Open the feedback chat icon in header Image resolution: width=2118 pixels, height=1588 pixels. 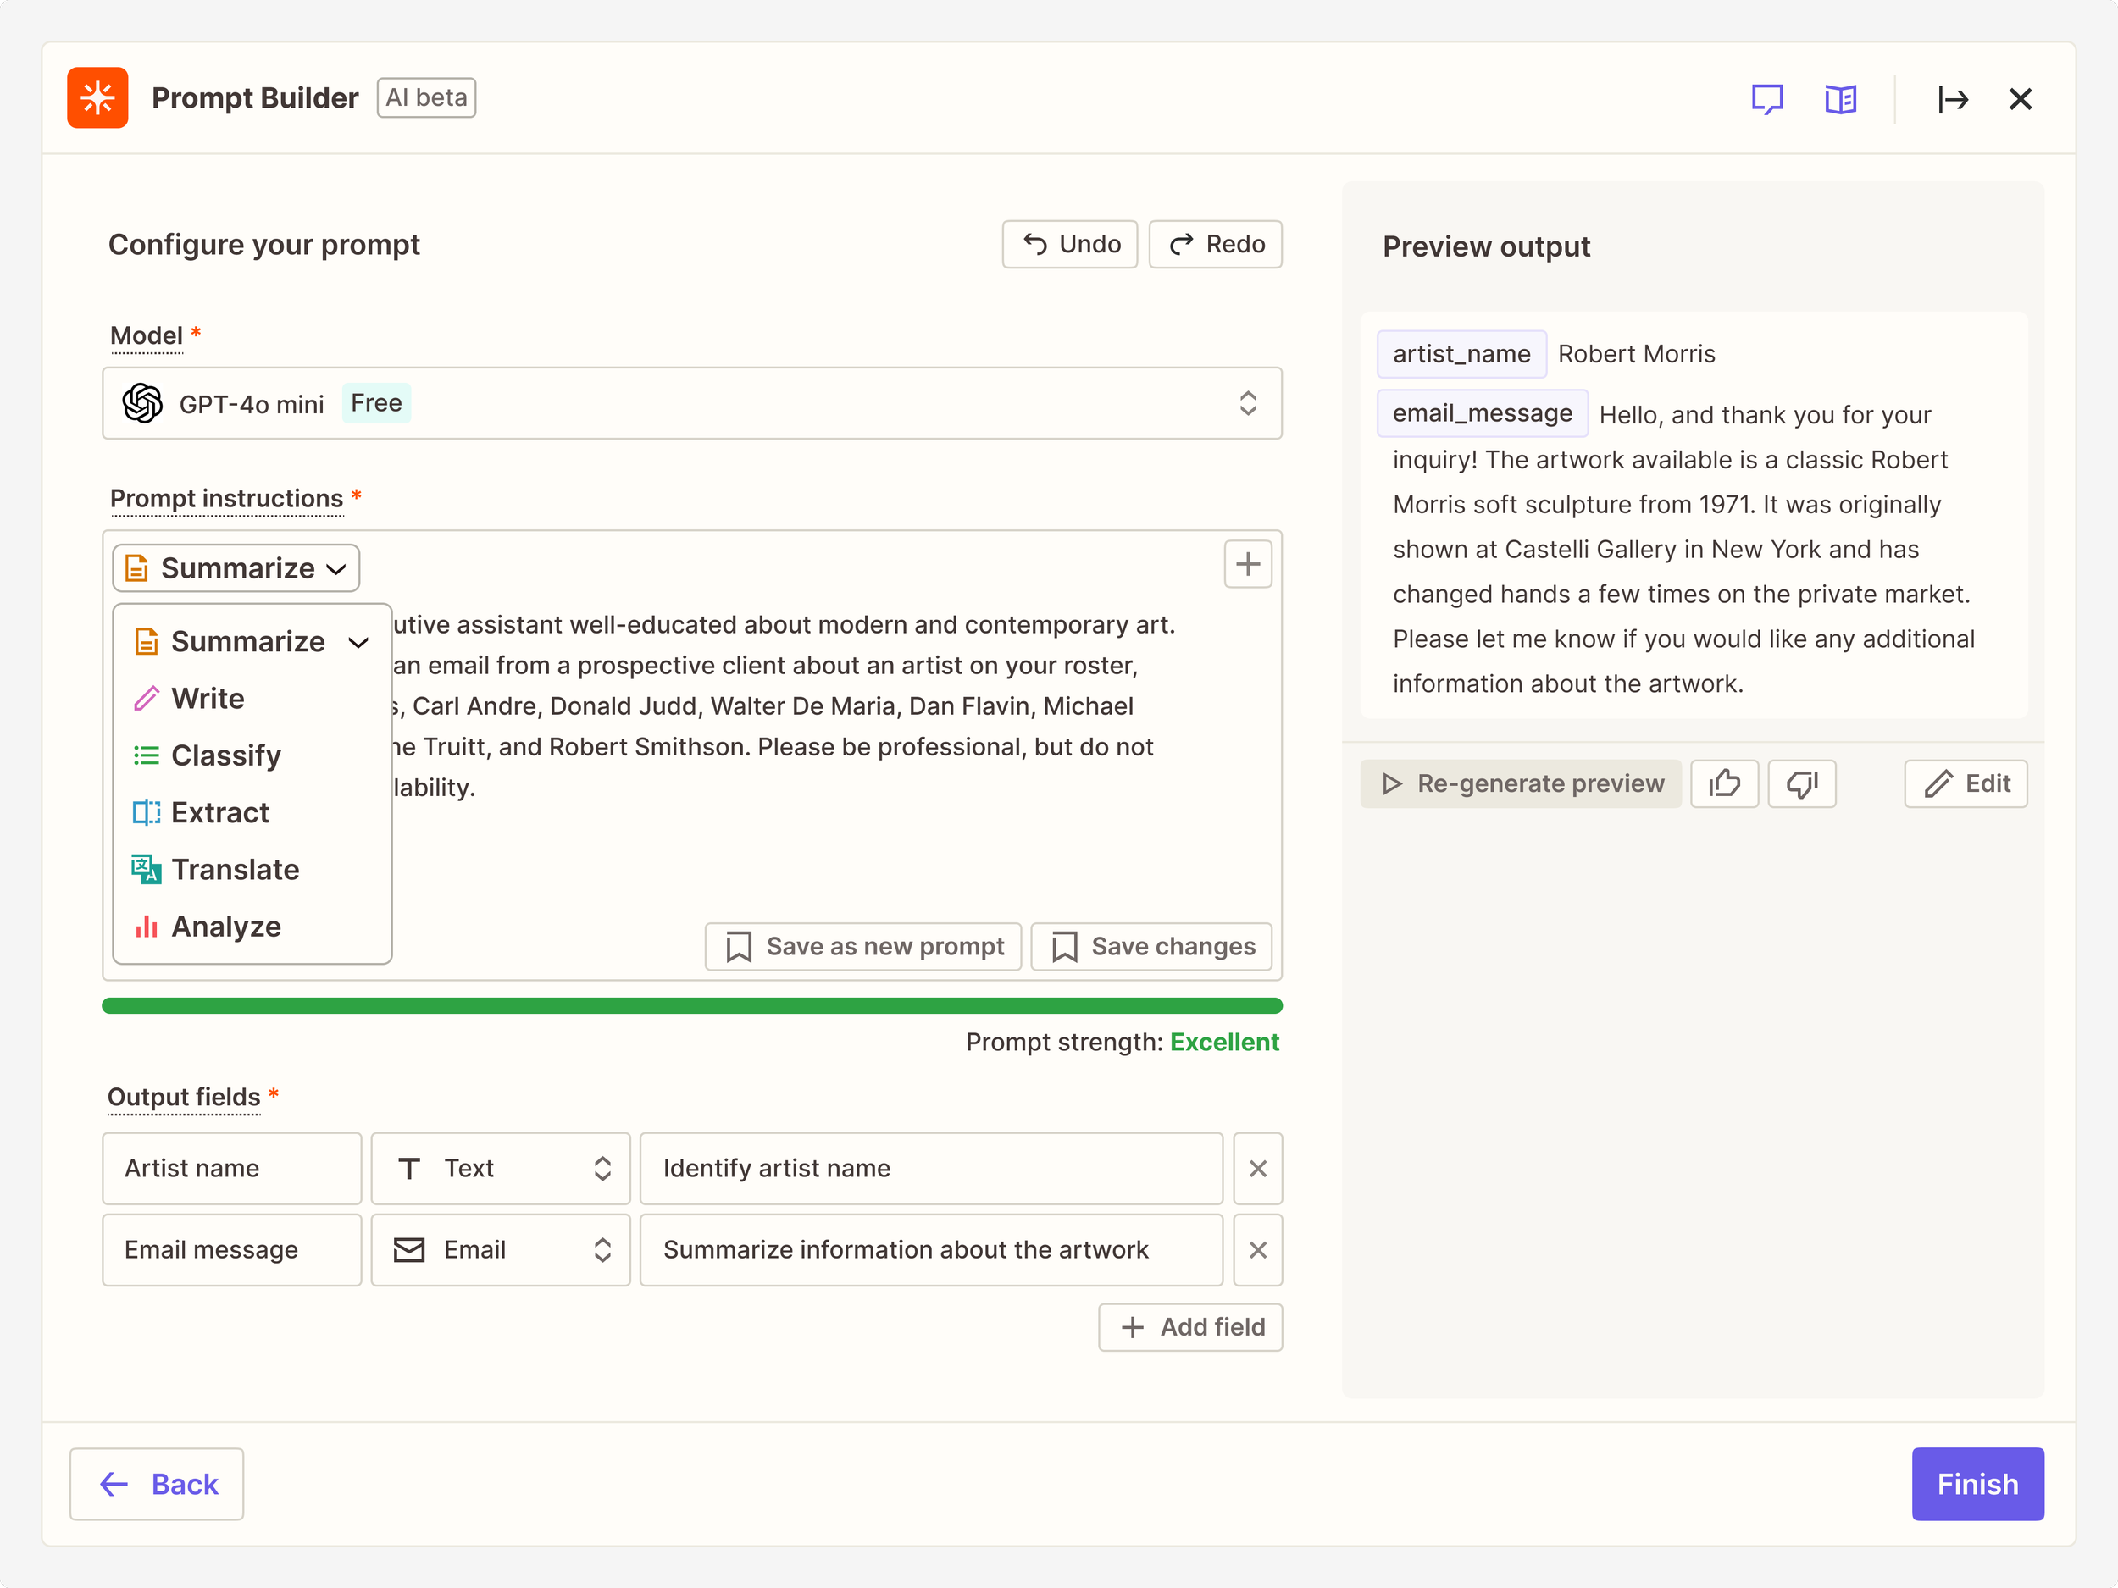[x=1766, y=98]
